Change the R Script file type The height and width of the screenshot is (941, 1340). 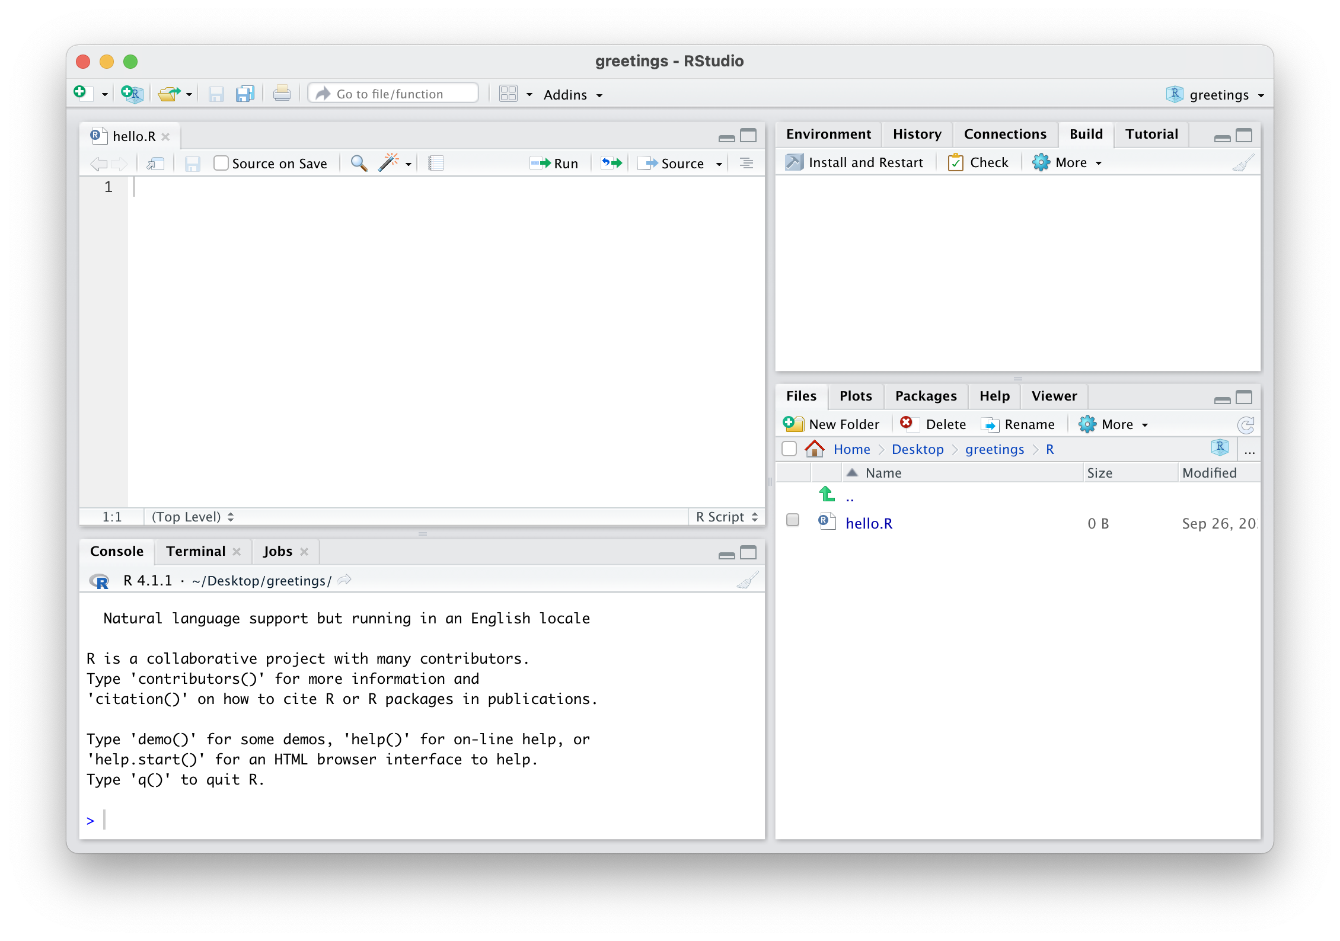pos(727,517)
